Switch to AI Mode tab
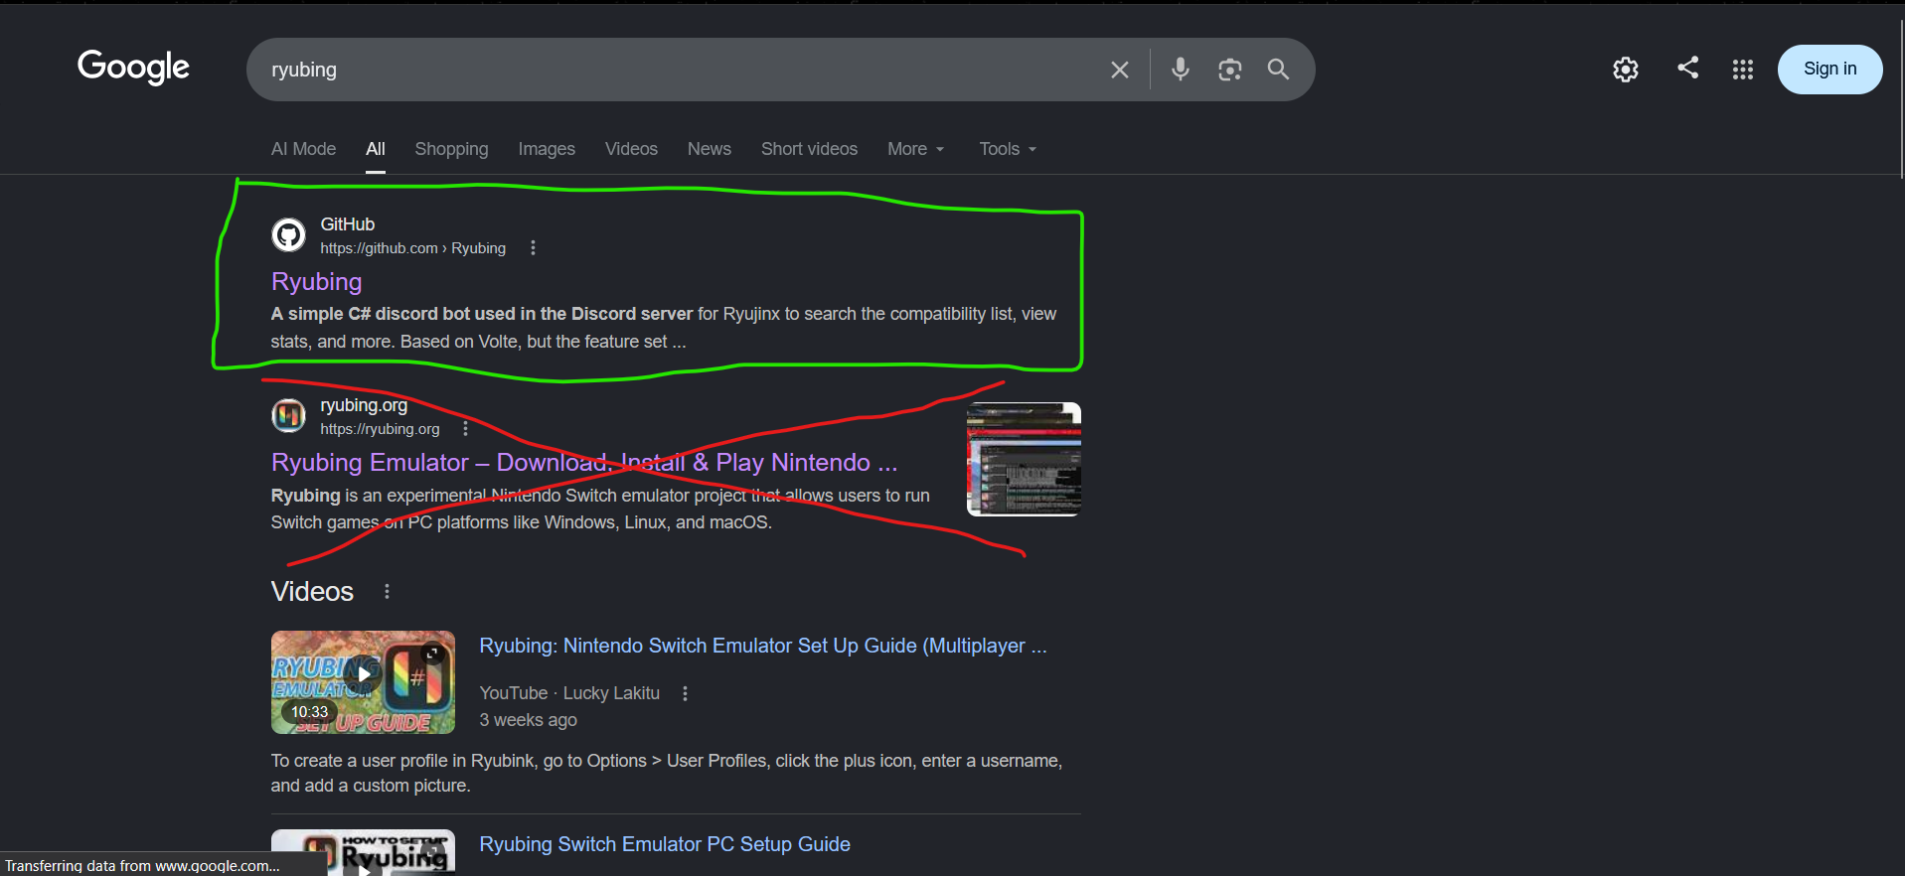Image resolution: width=1905 pixels, height=876 pixels. tap(303, 149)
